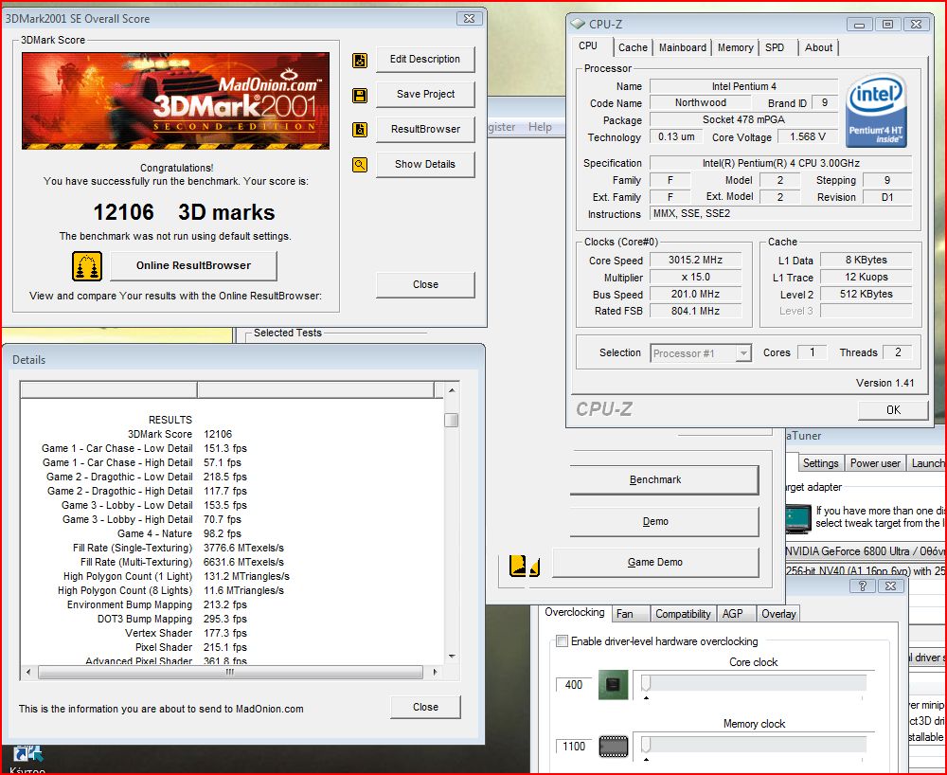Viewport: 947px width, 775px height.
Task: Click the Benchmark button
Action: [665, 479]
